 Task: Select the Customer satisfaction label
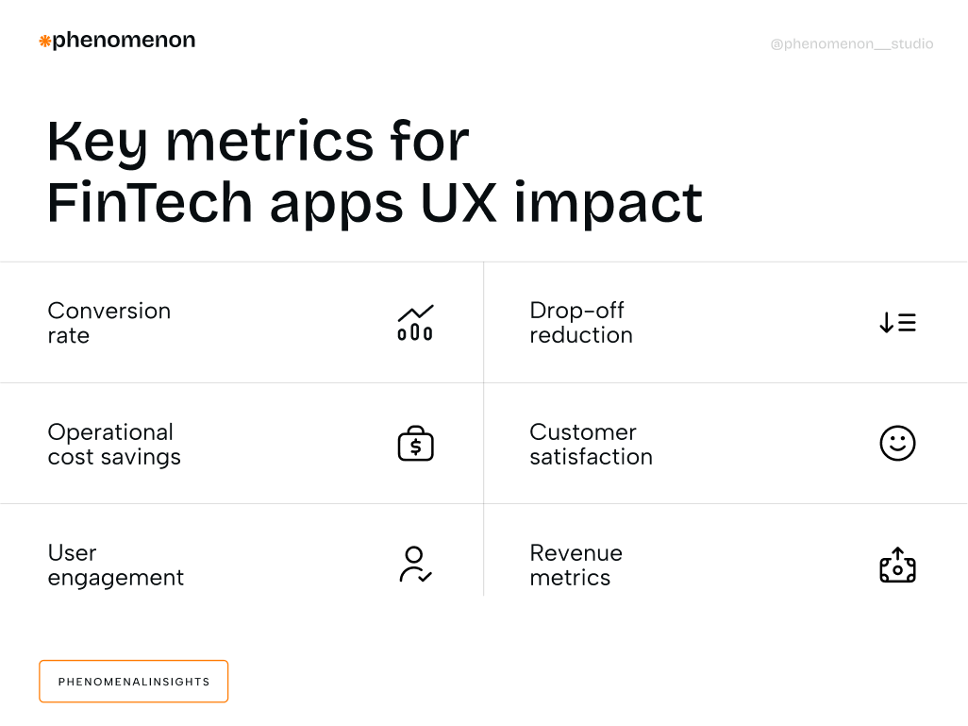click(x=591, y=444)
